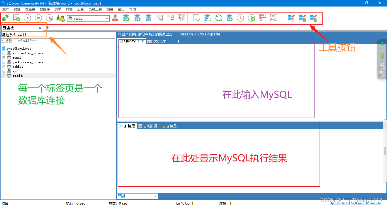Click the execute and edit results icon
The image size is (387, 206).
pyautogui.click(x=50, y=18)
